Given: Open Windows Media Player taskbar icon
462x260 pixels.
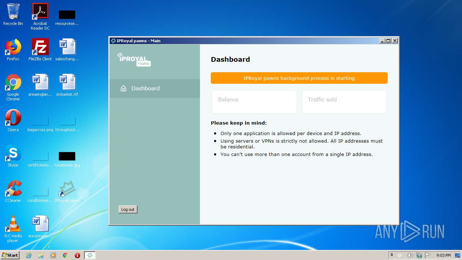Looking at the screenshot, I should (x=53, y=255).
